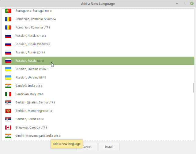Pick Russian, Russia CP1251

click(x=98, y=36)
